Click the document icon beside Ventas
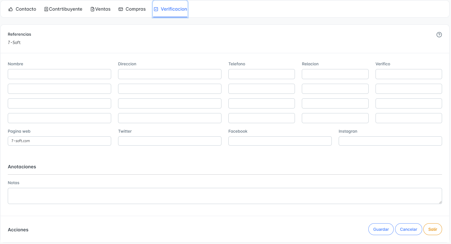 [x=92, y=9]
